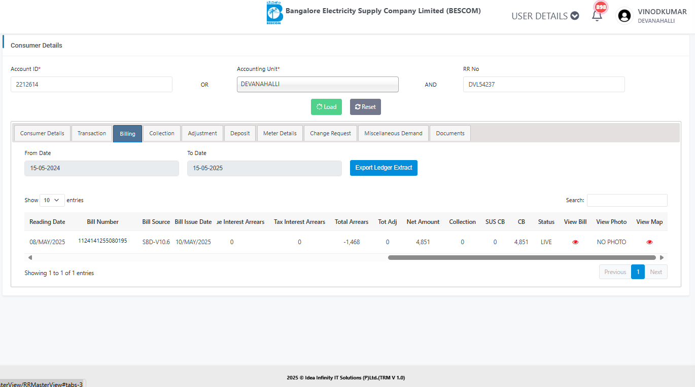Image resolution: width=695 pixels, height=387 pixels.
Task: Switch to Transaction tab
Action: [92, 133]
